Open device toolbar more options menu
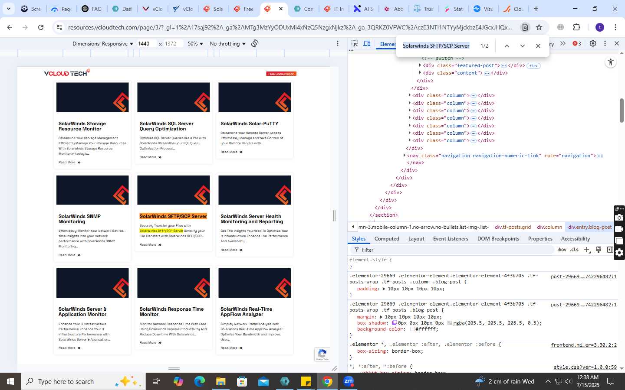Screen dimensions: 625x390 338,43
